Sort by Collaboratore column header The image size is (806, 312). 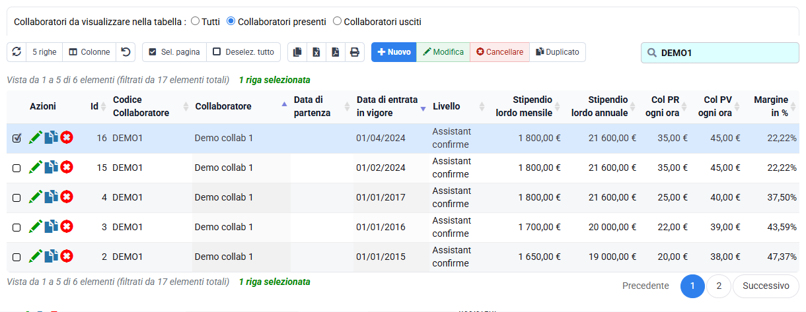pyautogui.click(x=241, y=106)
